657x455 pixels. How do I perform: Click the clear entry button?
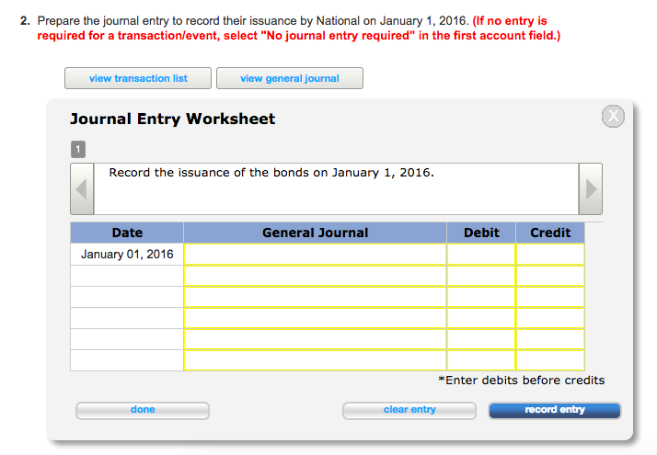tap(409, 410)
